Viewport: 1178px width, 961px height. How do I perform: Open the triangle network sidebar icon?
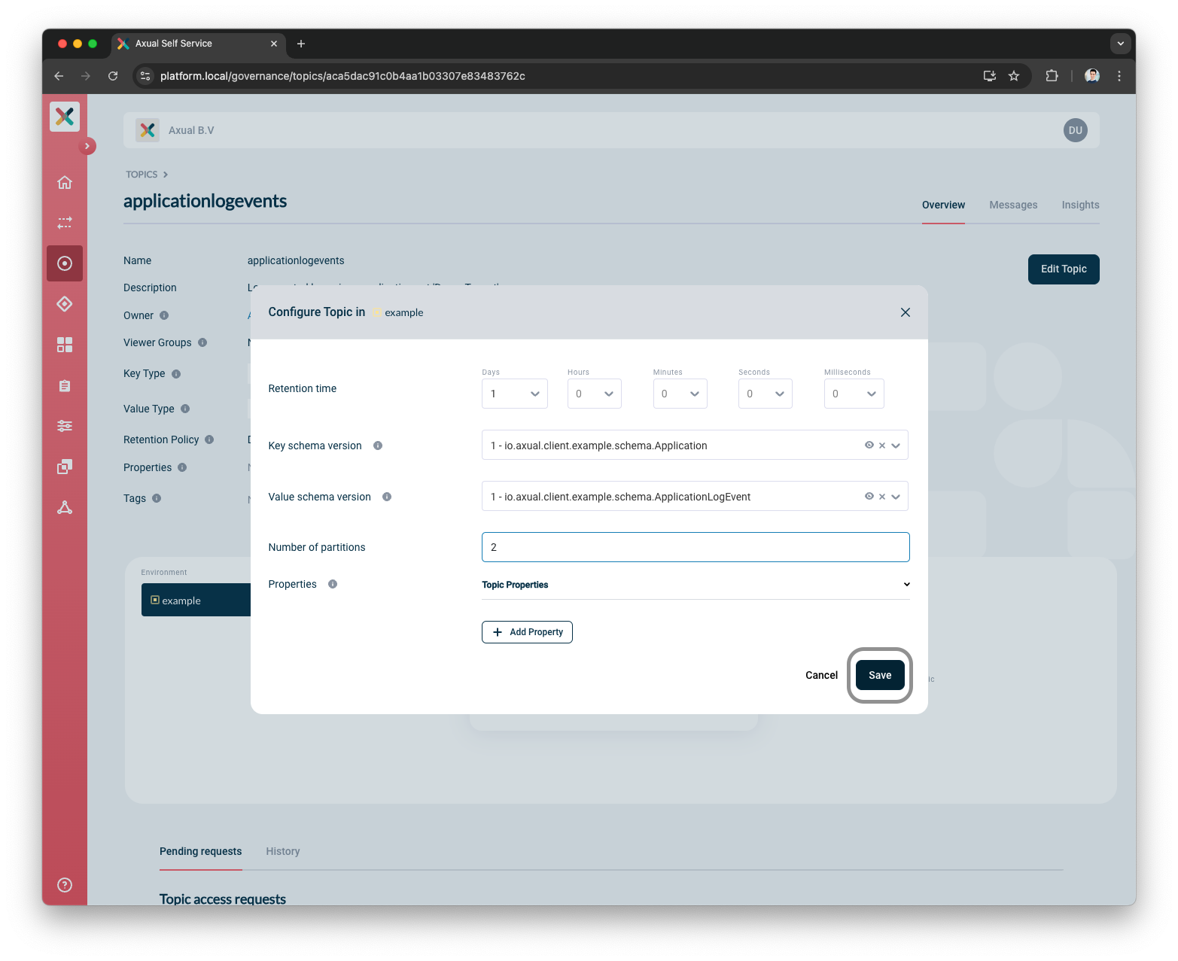pos(65,507)
